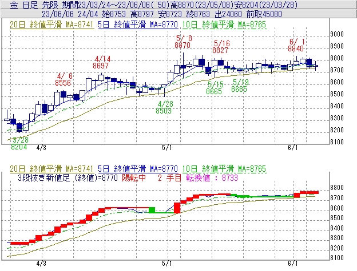357x271 pixels.
Task: Click the 6/1 date label under upper chart
Action: [293, 148]
